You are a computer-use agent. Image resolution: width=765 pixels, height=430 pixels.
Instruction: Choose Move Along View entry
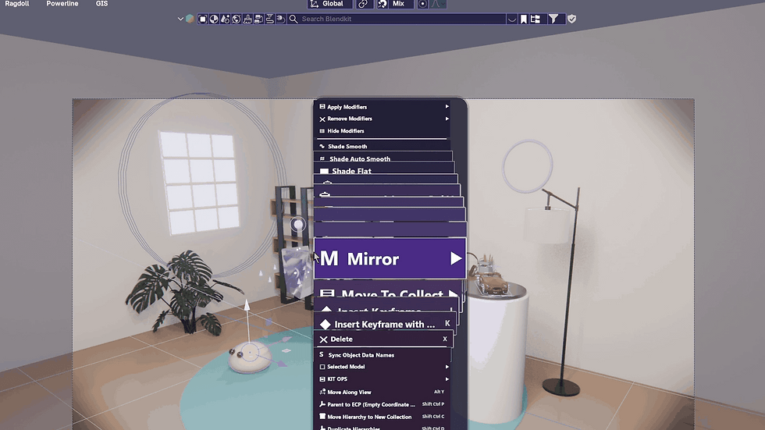coord(383,392)
